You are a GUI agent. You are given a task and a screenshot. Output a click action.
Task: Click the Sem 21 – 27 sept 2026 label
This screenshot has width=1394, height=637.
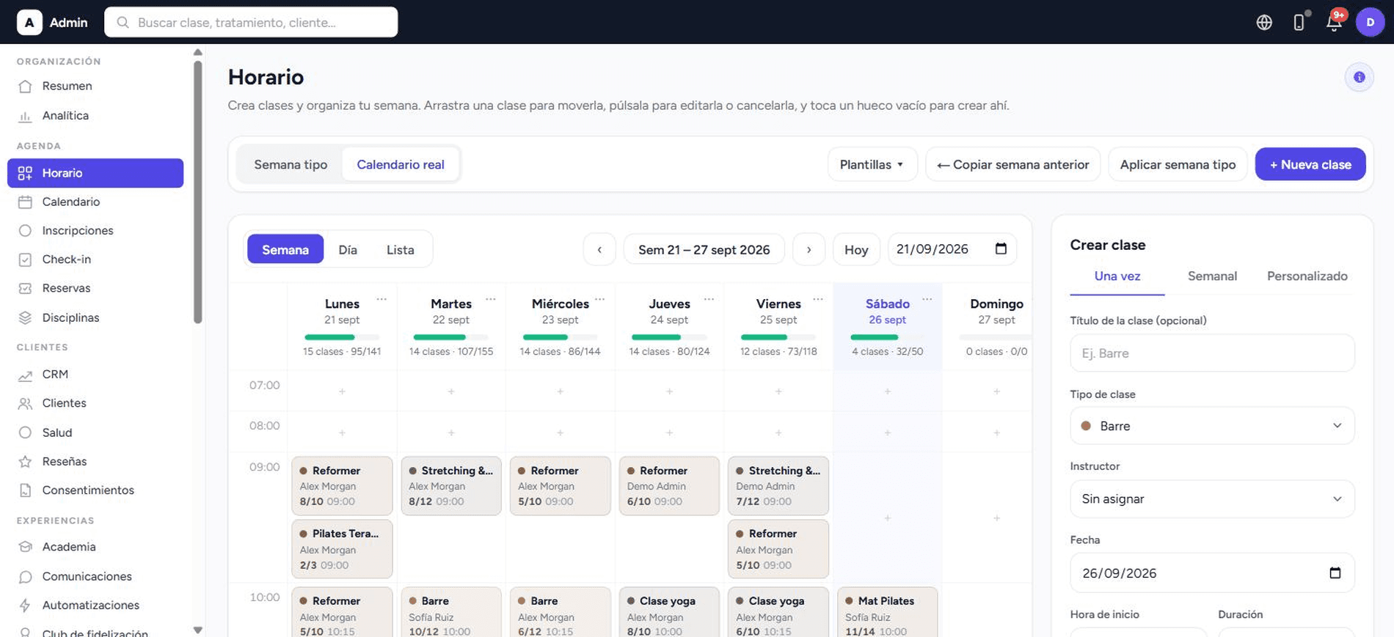coord(704,249)
